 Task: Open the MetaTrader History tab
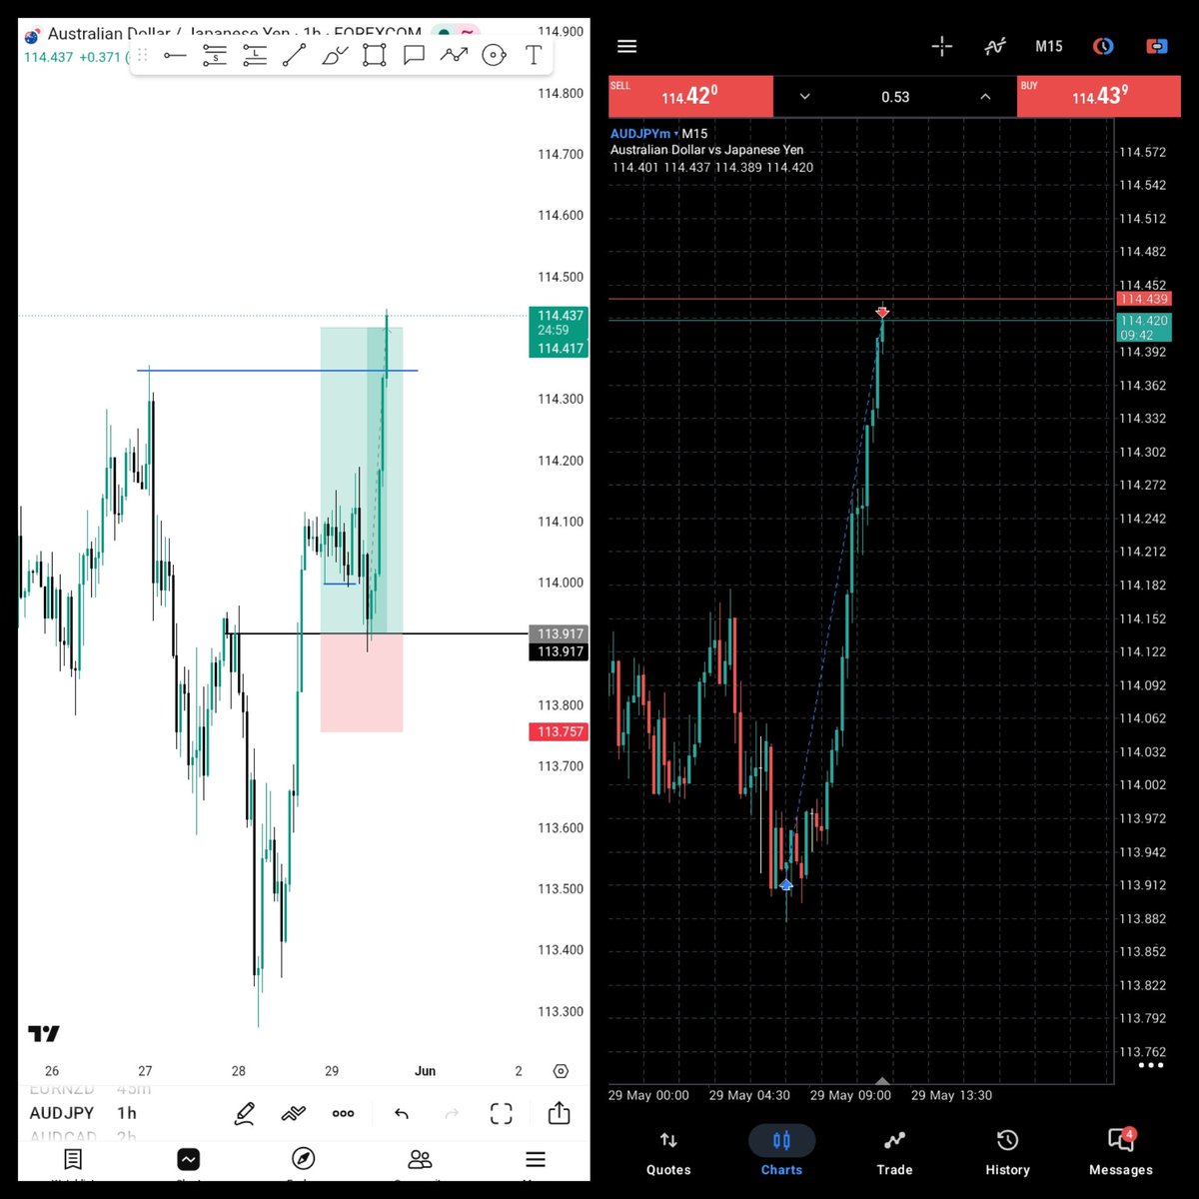tap(1007, 1152)
